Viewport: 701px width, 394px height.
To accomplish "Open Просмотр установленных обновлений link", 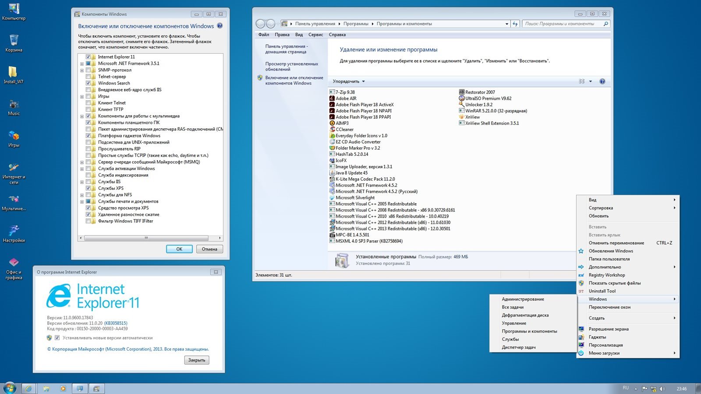I will click(x=291, y=67).
